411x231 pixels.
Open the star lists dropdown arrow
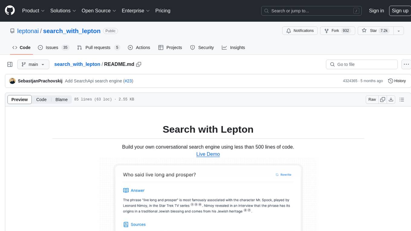[x=399, y=31]
